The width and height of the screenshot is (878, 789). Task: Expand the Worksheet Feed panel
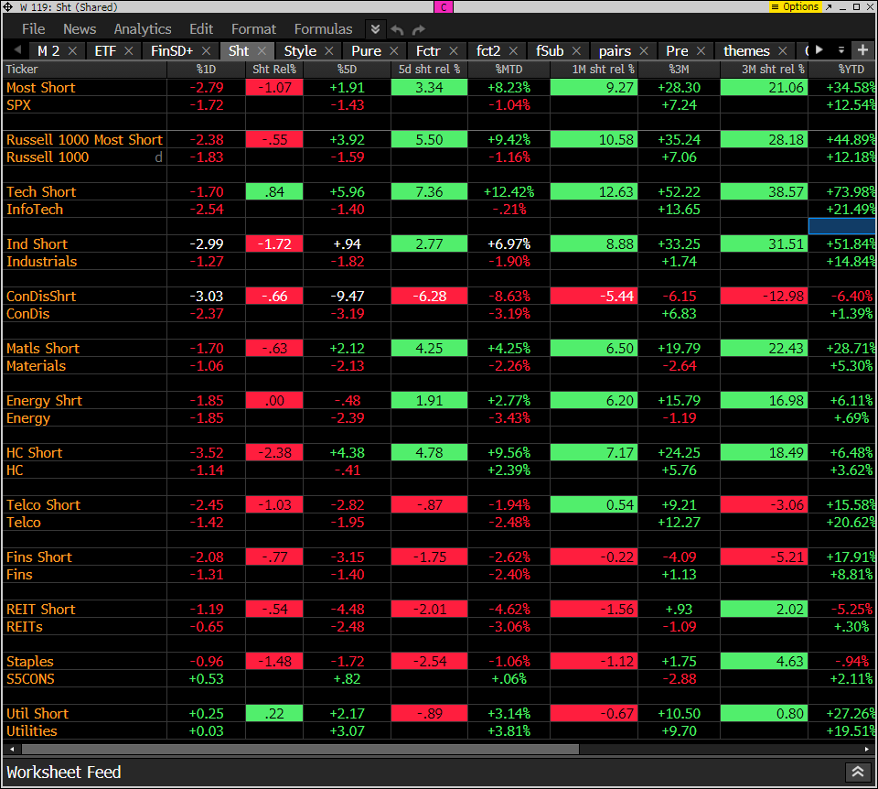pos(857,773)
